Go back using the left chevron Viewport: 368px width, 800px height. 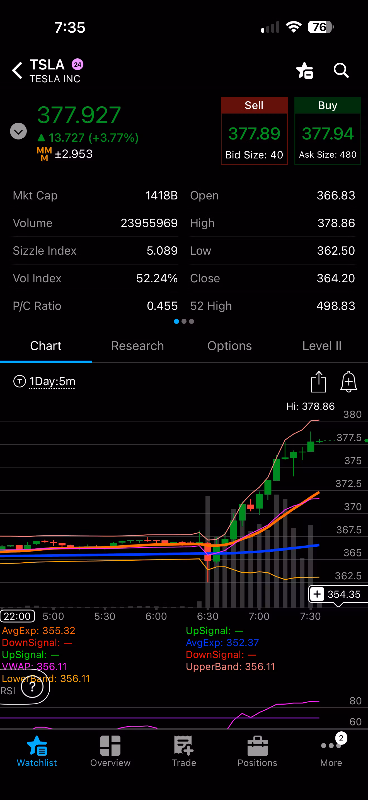(17, 71)
